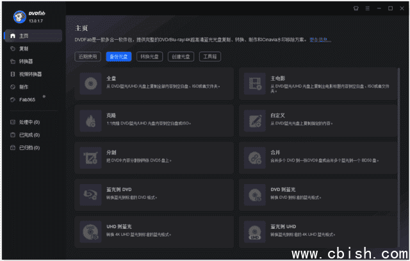The height and width of the screenshot is (261, 410).
Task: Click the 主页 page heading
Action: coord(81,28)
